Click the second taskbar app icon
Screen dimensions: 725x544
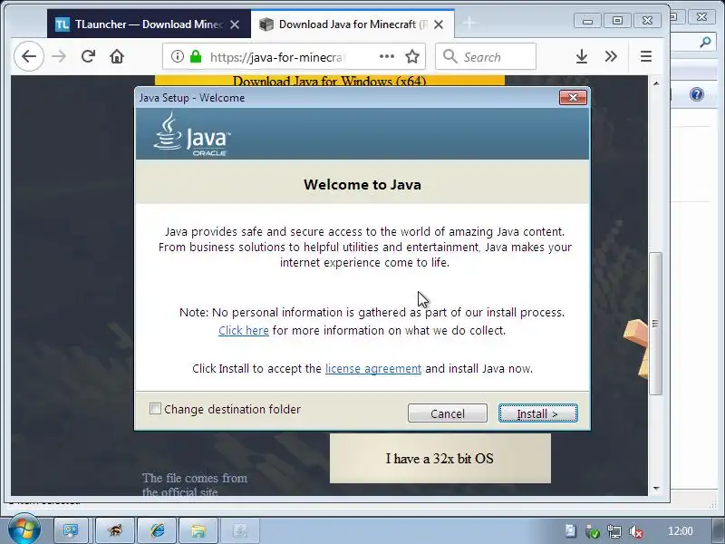[x=115, y=530]
